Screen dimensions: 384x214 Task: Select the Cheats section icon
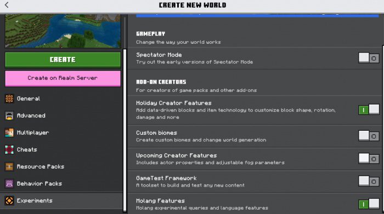9,149
